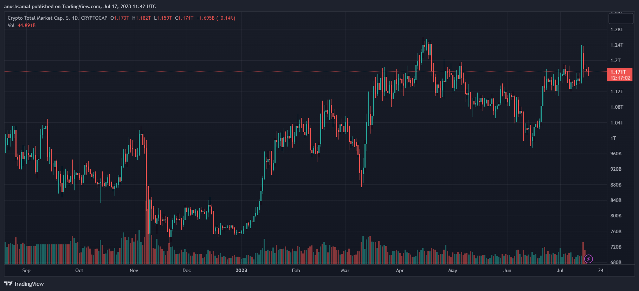Click the Sep label on the time axis

26,270
